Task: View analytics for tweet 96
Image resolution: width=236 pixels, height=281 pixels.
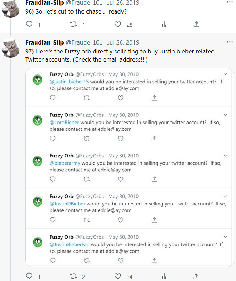Action: (165, 25)
